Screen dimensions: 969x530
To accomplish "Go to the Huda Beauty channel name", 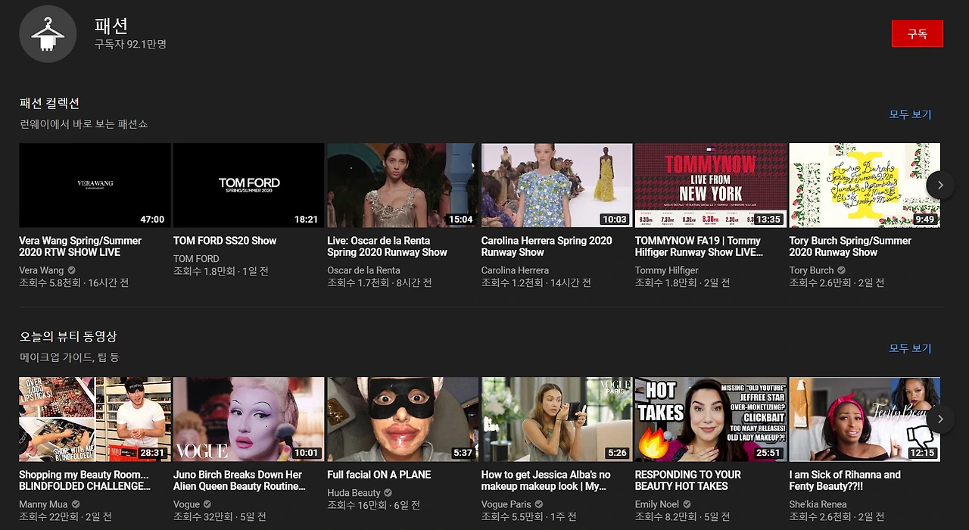I will [354, 493].
